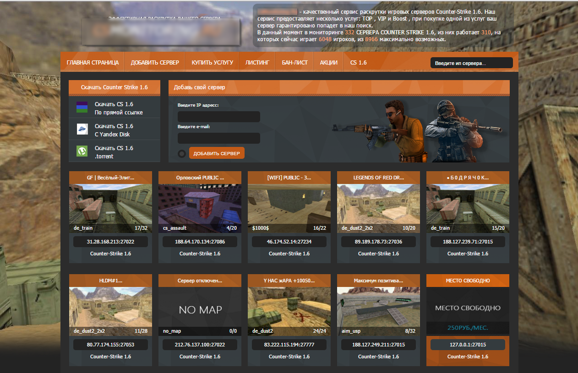The width and height of the screenshot is (578, 373).
Task: Click the $1000$ map thumbnail
Action: [x=289, y=208]
